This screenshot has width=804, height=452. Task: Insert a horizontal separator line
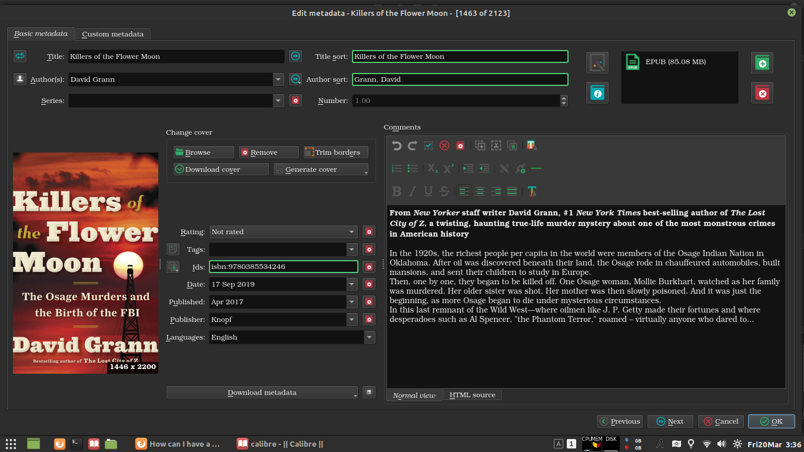click(536, 168)
